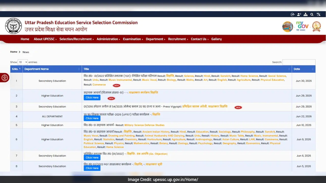Open the sitemap icon in top bar

click(x=306, y=14)
